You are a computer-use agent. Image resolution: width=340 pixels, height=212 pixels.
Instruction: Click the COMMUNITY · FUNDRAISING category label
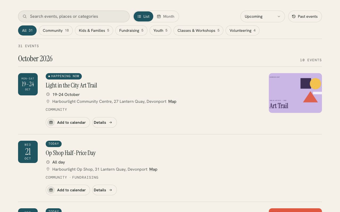point(72,177)
